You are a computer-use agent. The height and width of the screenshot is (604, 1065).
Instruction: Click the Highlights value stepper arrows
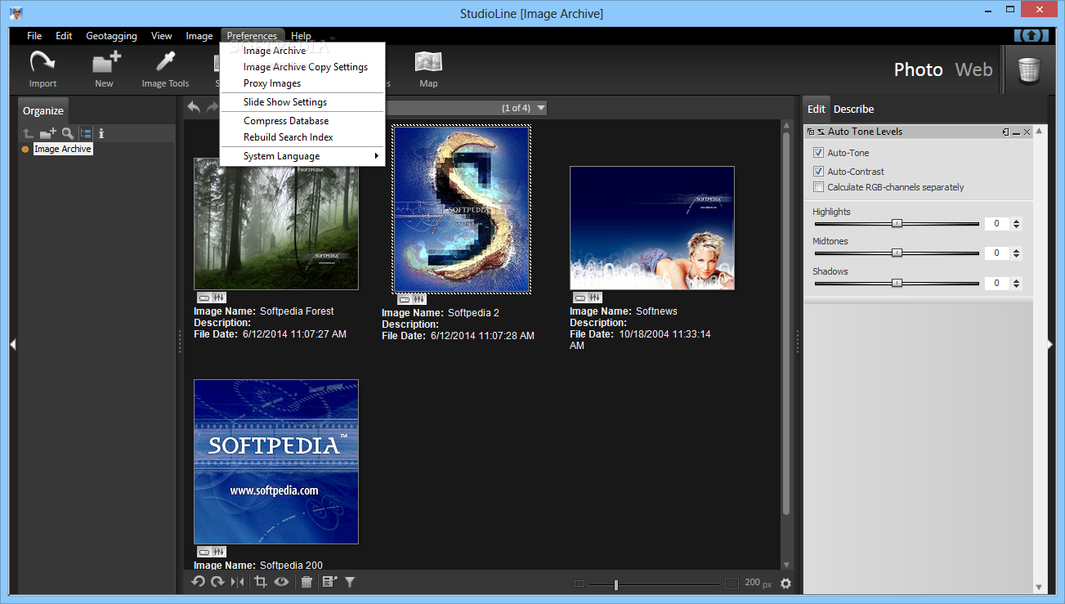click(x=1016, y=224)
